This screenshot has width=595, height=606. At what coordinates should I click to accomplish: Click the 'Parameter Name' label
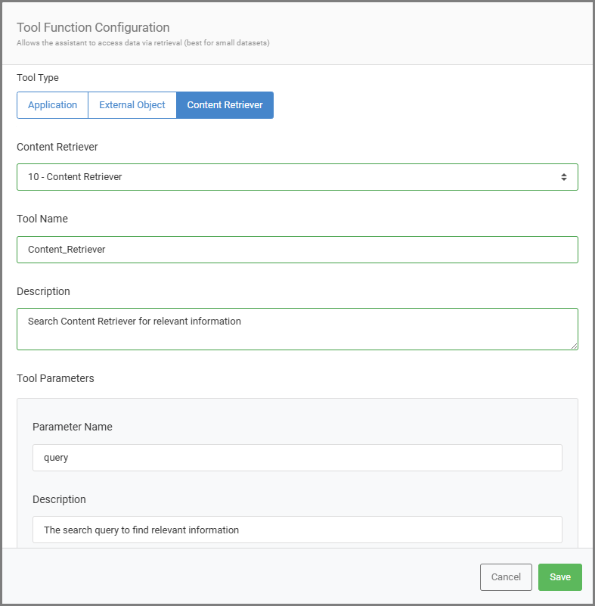click(x=73, y=427)
